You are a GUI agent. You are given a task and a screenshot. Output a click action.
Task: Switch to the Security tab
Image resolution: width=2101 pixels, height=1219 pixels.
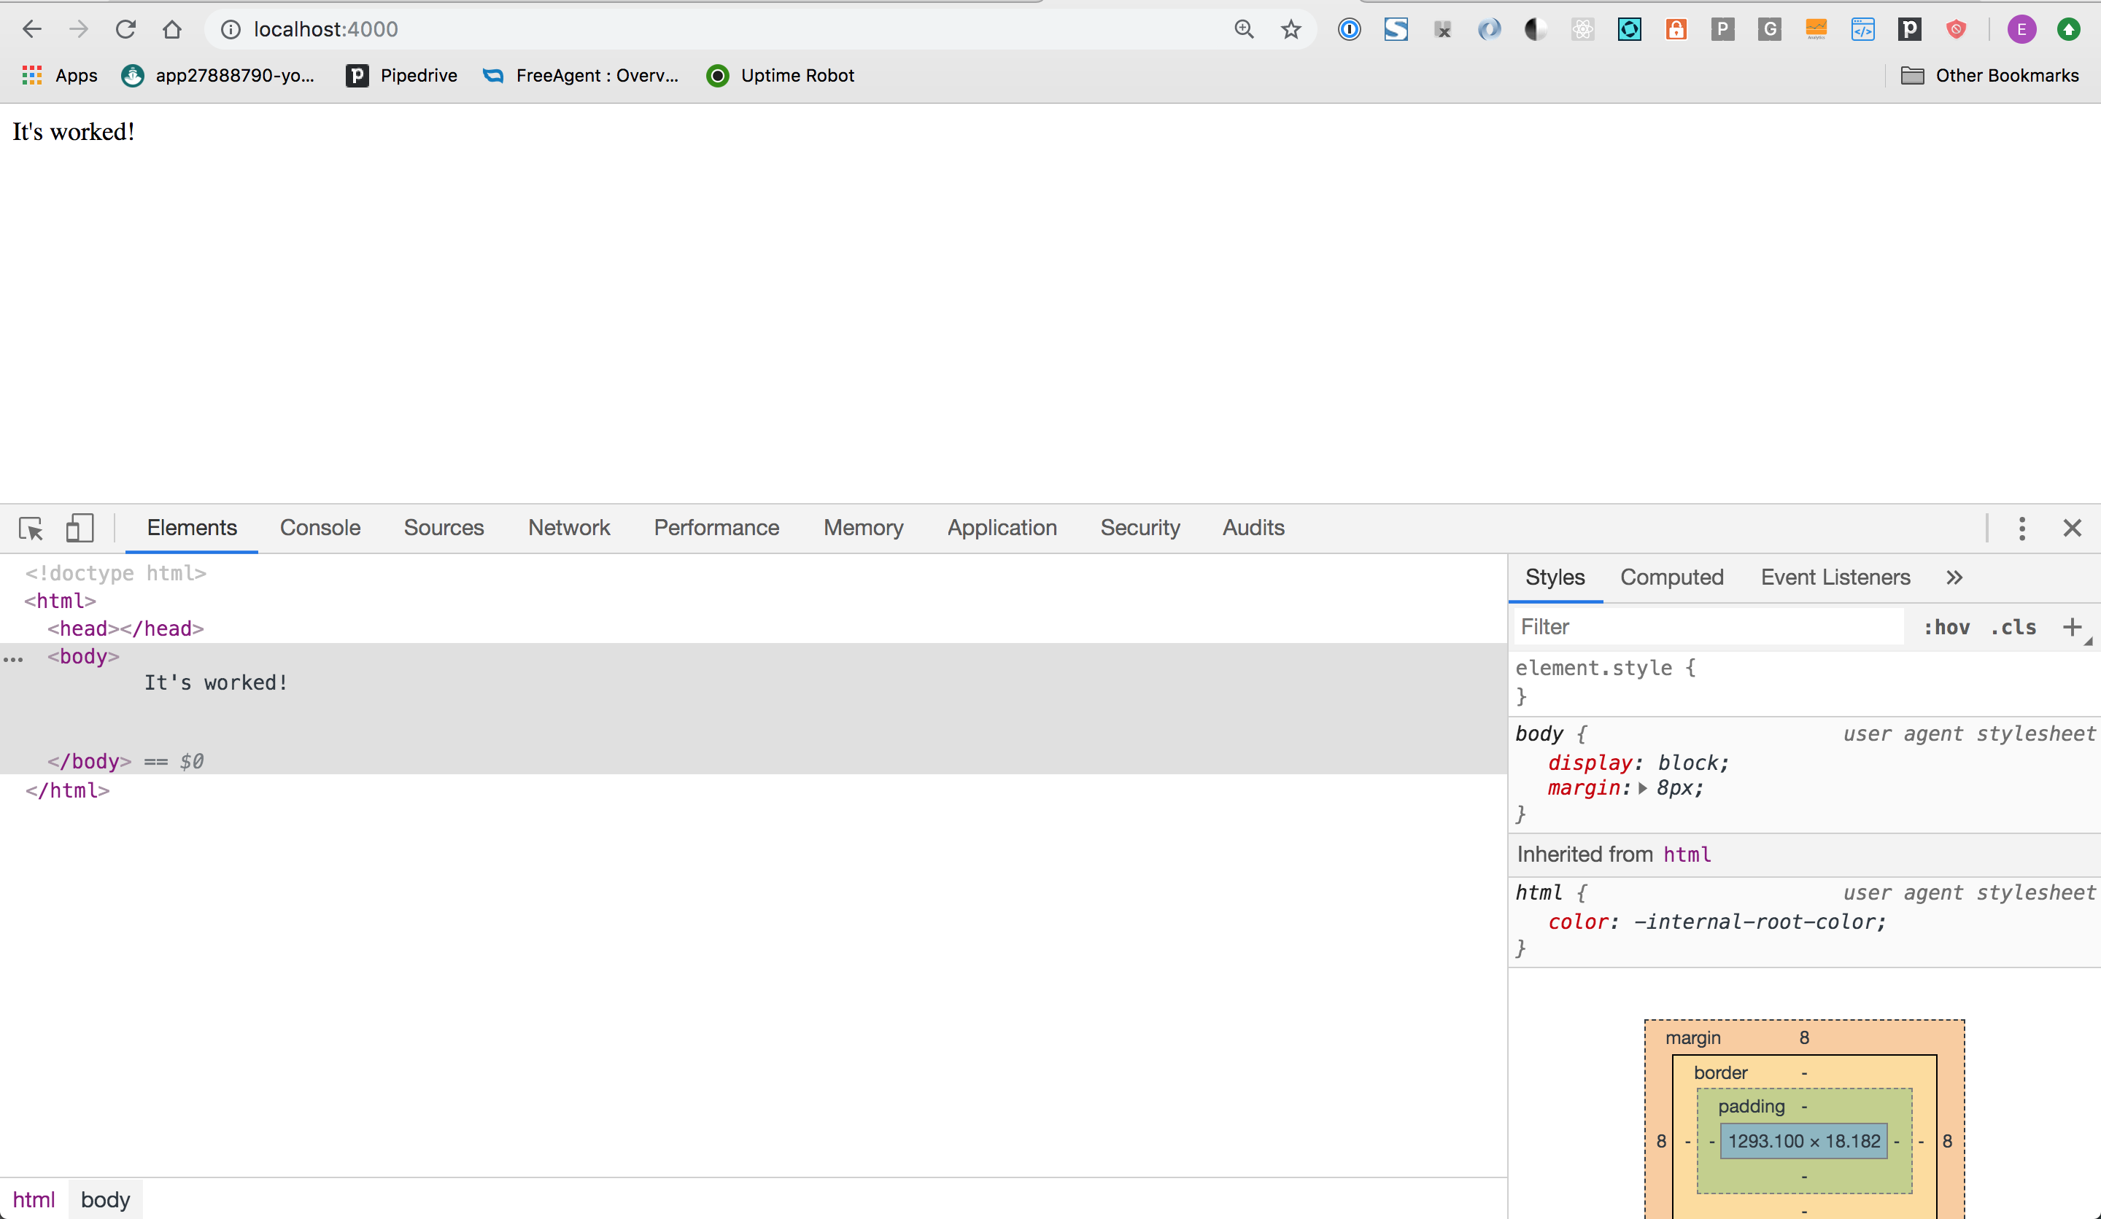tap(1140, 527)
